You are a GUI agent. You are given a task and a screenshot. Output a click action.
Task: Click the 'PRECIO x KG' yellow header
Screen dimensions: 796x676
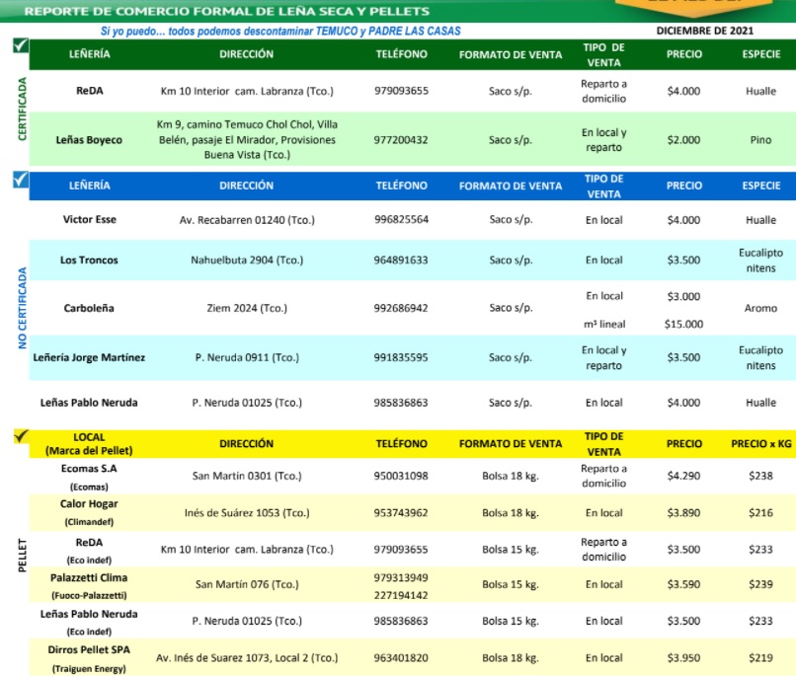tap(761, 443)
